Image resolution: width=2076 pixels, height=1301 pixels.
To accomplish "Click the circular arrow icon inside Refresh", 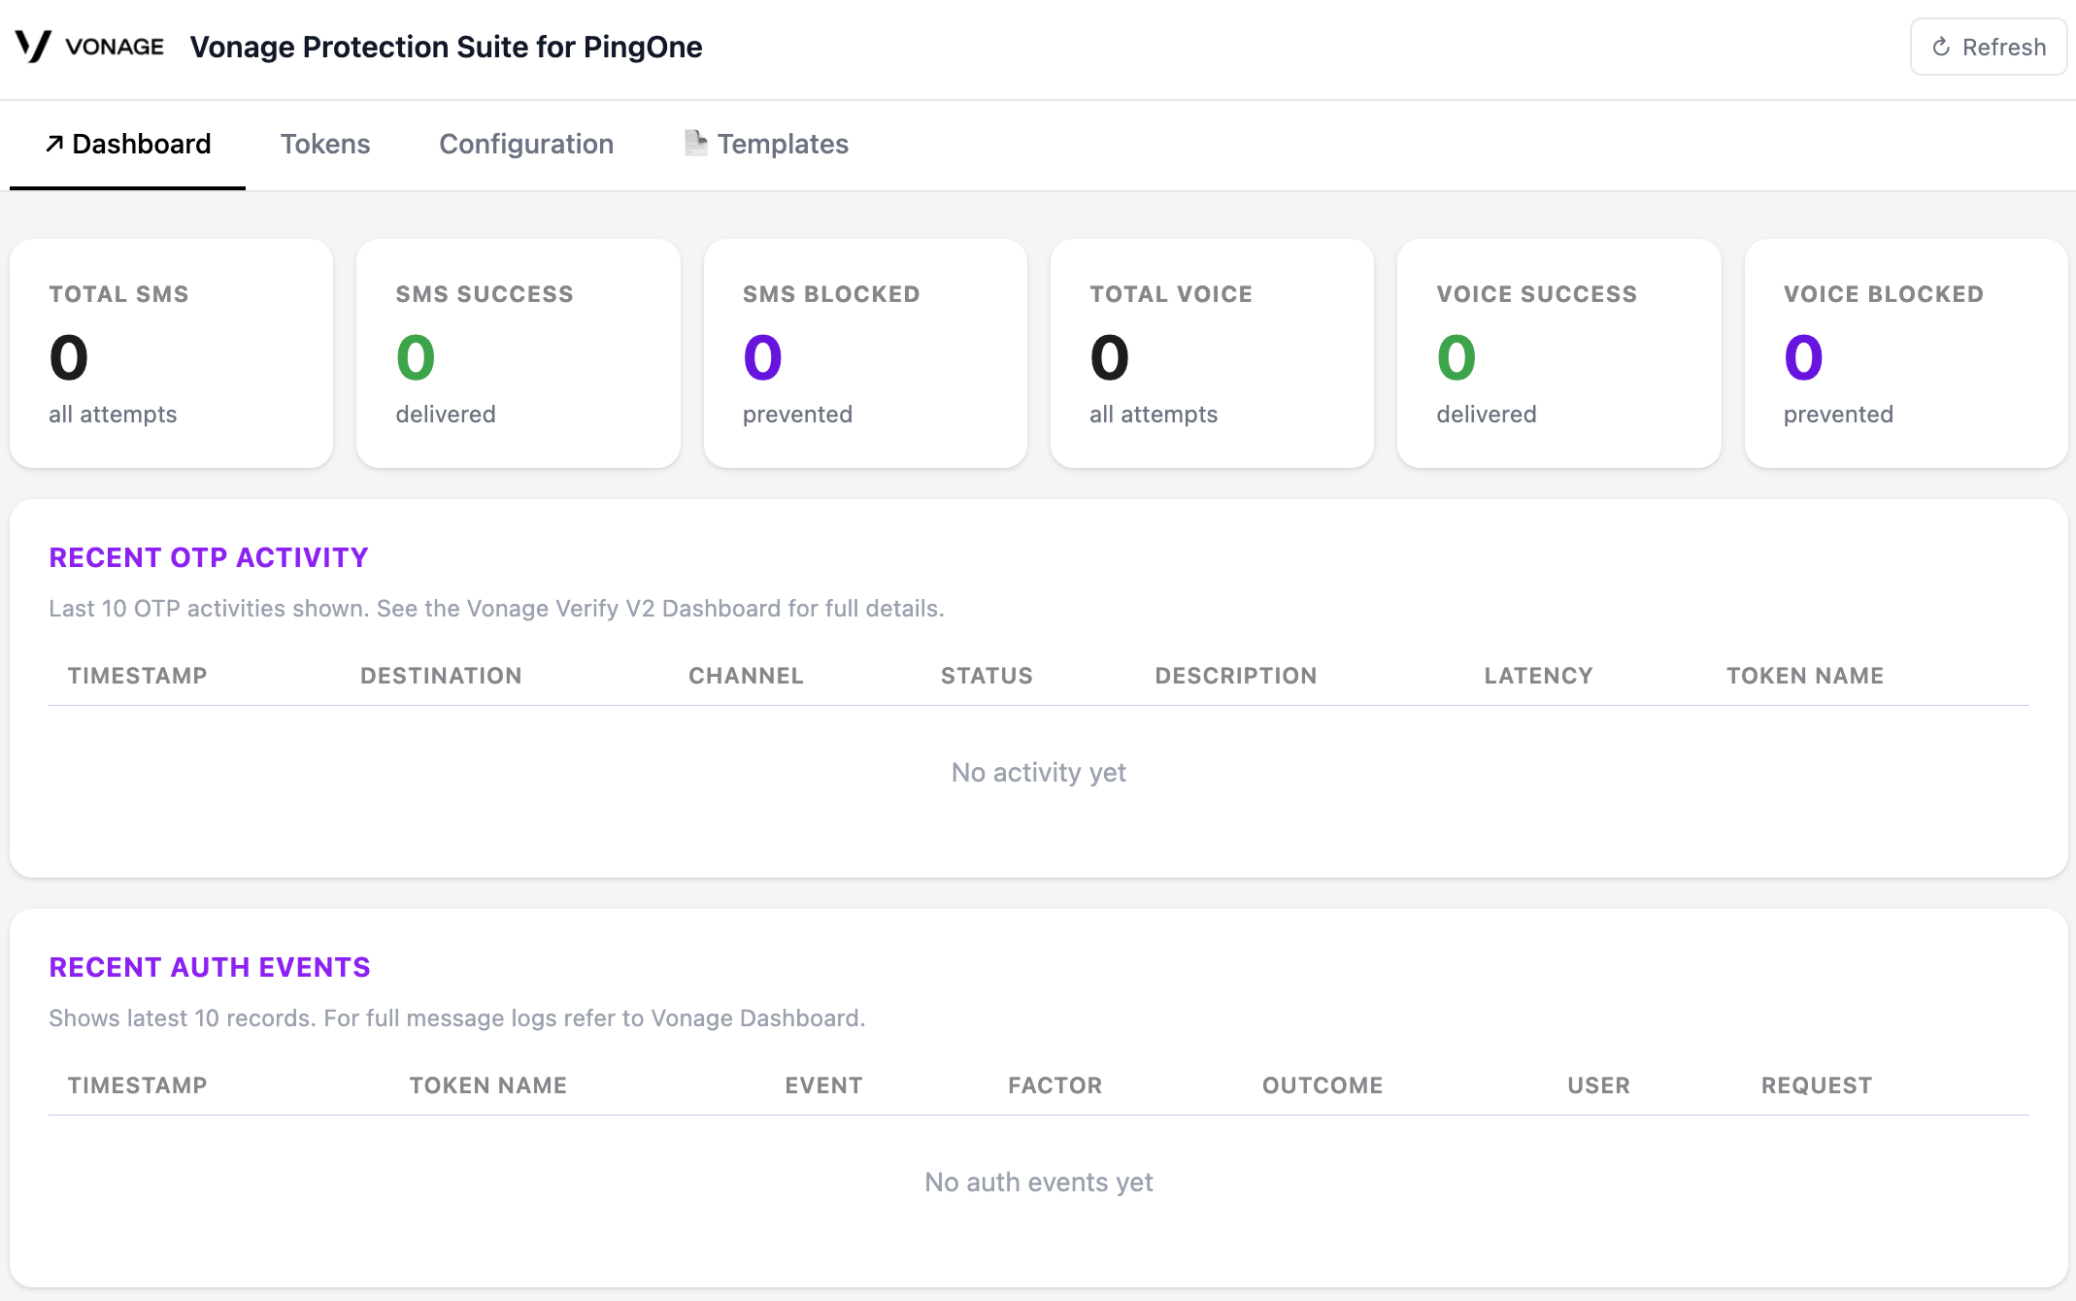I will pyautogui.click(x=1941, y=47).
